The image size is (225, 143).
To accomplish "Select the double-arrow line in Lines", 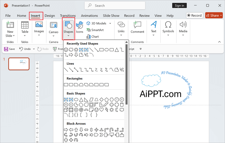I will point(76,70).
